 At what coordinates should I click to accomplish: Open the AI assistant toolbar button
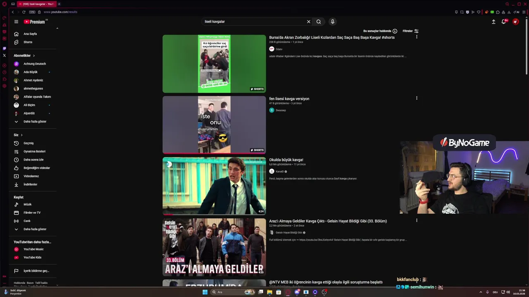click(x=517, y=12)
